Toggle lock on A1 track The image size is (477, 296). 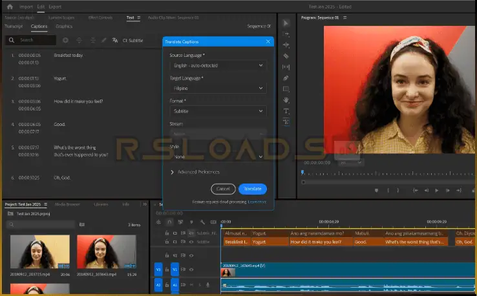tap(167, 285)
